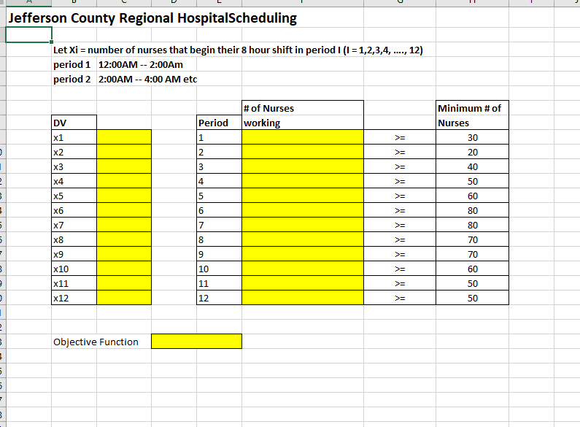Select the period number "2" cell
580x427 pixels.
click(x=219, y=152)
